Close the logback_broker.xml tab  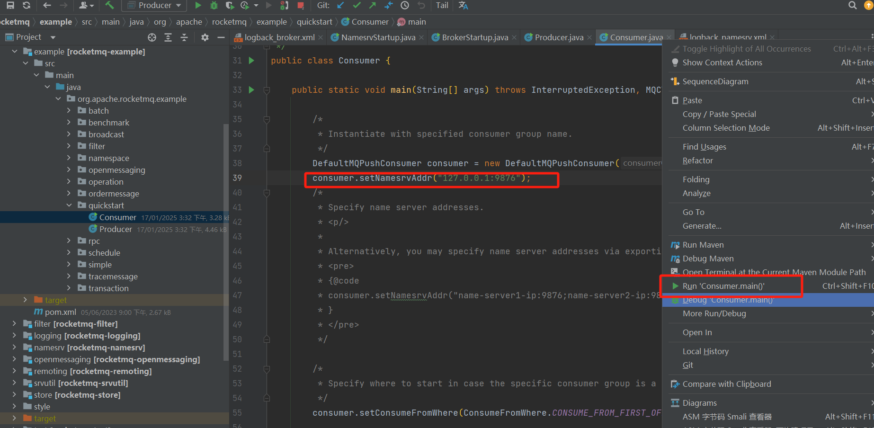321,37
